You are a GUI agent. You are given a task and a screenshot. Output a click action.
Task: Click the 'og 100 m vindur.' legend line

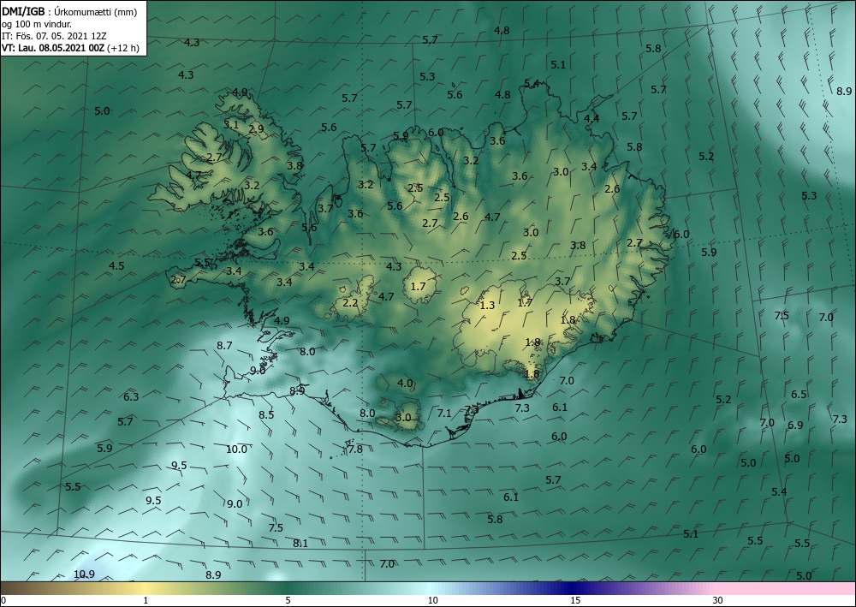coord(36,23)
